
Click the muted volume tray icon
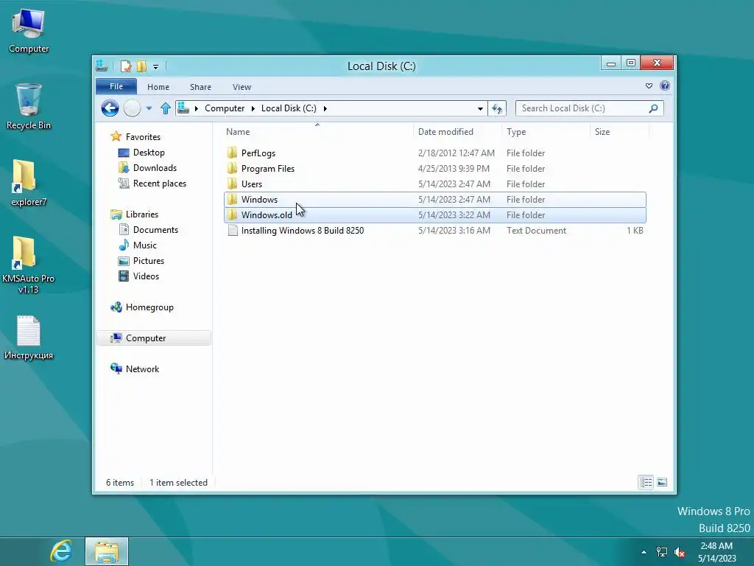click(x=680, y=552)
